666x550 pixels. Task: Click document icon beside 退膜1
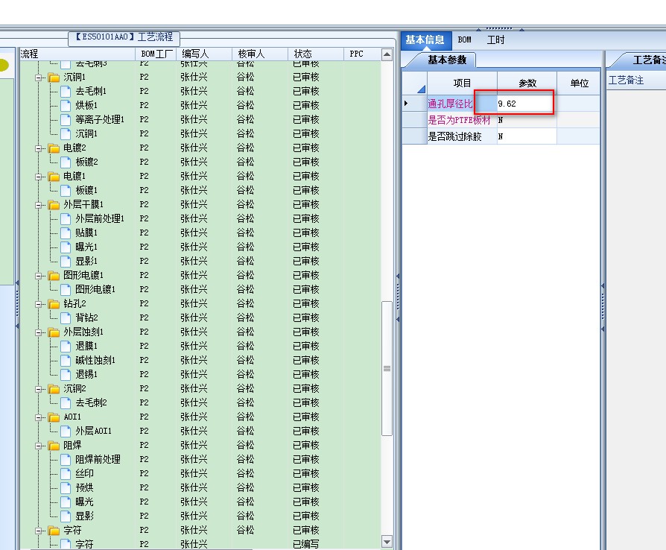coord(66,346)
